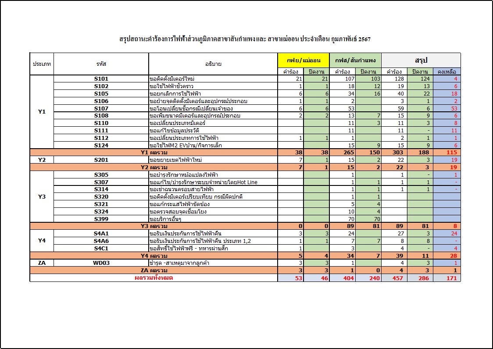Click code cell S399

[101, 219]
